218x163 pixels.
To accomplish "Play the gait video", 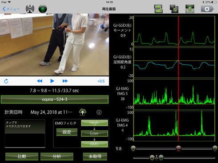I will tap(52, 81).
